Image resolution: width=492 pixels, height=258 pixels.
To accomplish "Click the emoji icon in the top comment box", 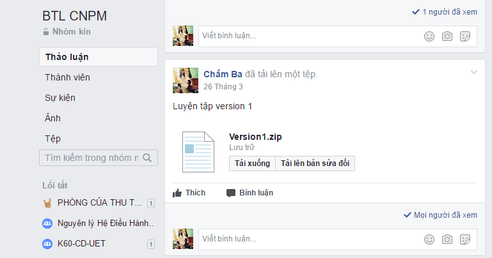I will pyautogui.click(x=429, y=36).
